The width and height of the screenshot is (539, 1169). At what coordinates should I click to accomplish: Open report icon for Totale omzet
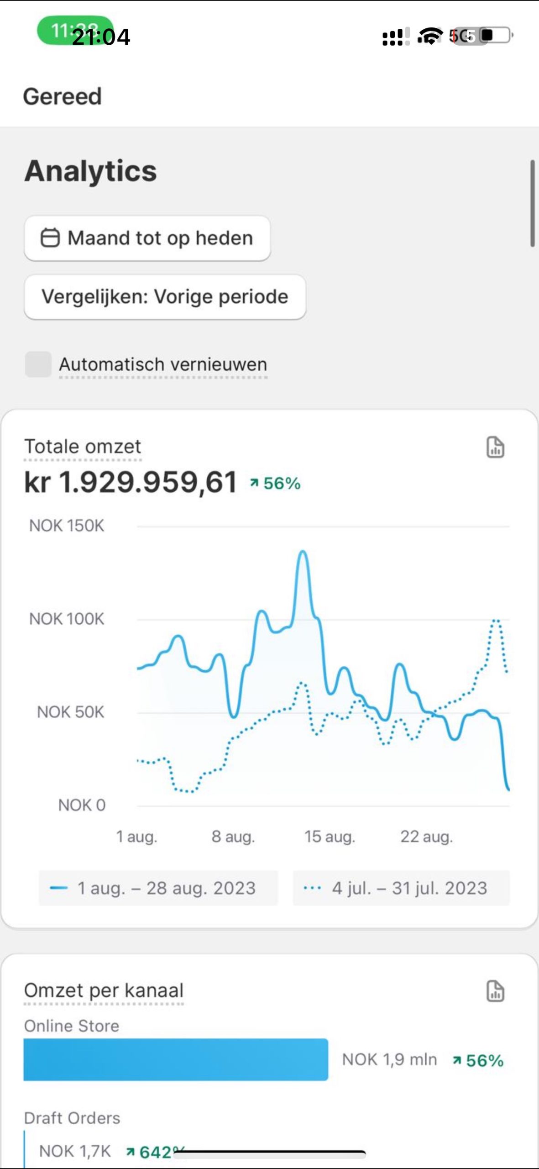(x=495, y=447)
